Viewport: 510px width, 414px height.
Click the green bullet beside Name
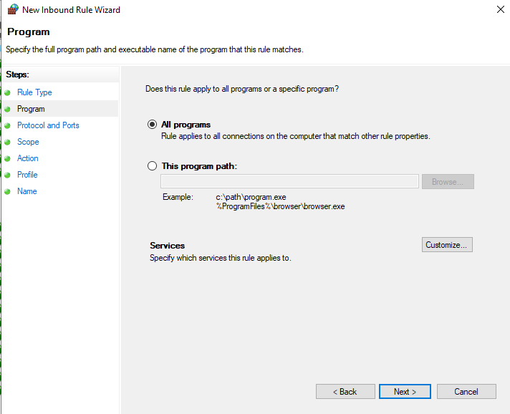(8, 191)
